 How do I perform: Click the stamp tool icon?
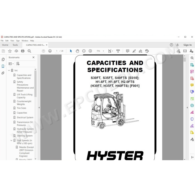[147, 51]
